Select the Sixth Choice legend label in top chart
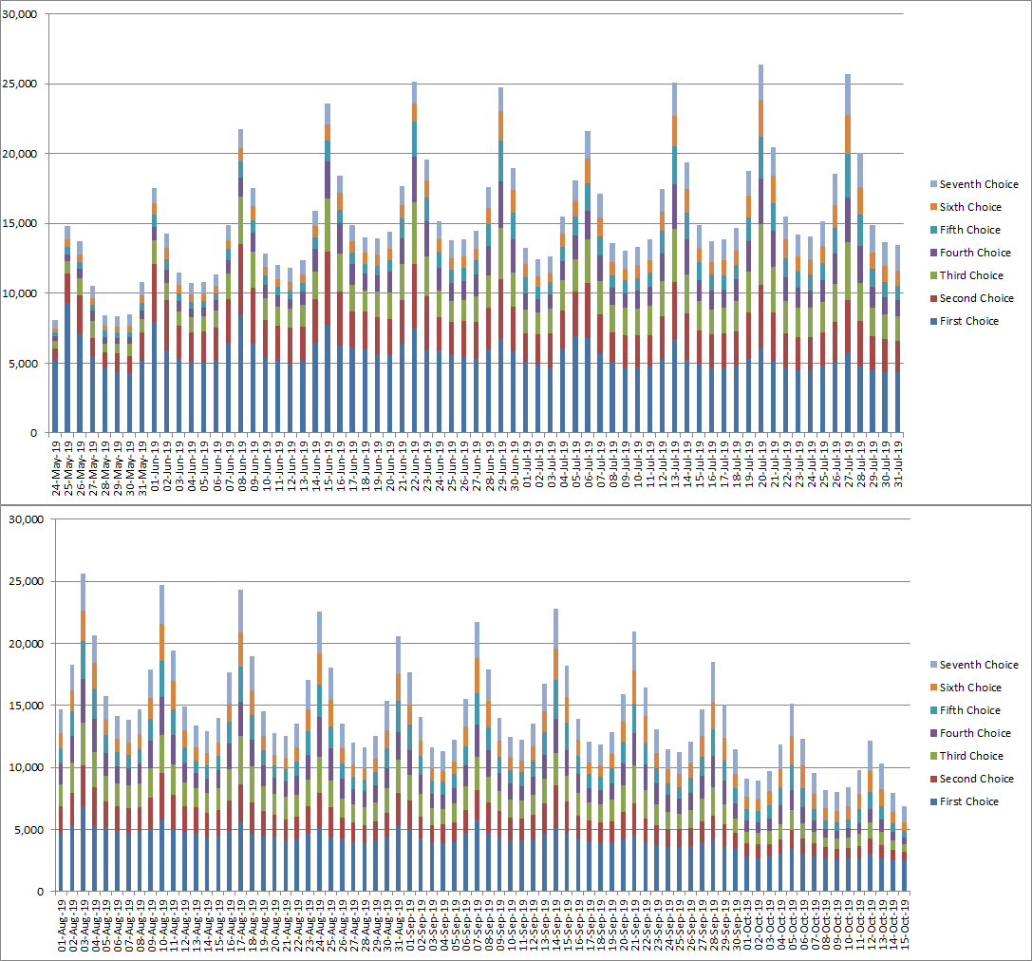Screen dimensions: 1032x961 [x=969, y=207]
